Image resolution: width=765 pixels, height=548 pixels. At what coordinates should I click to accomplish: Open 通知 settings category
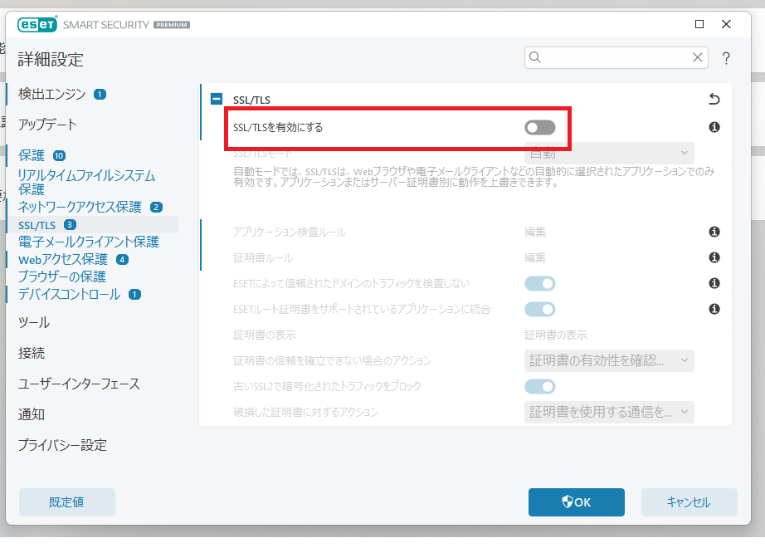(32, 414)
